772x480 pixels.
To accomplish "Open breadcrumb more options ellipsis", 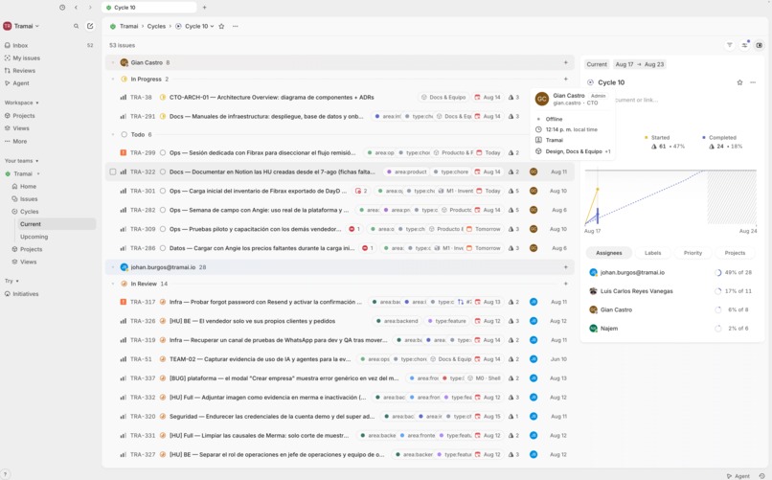I will point(236,27).
